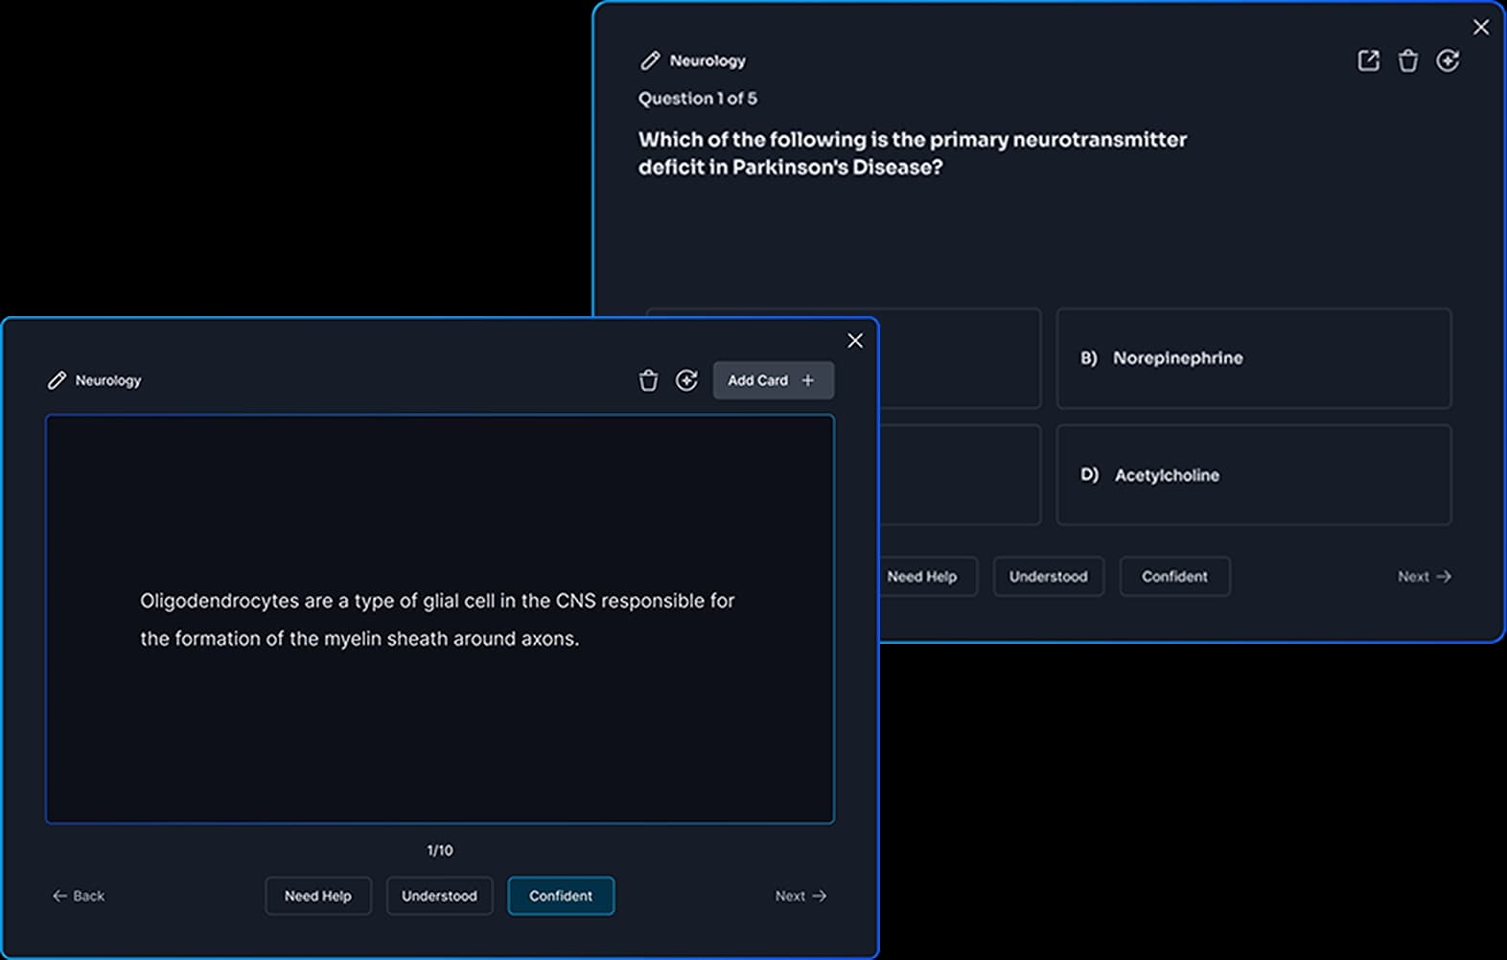Mark flashcard as Understood
This screenshot has width=1507, height=960.
(x=439, y=896)
